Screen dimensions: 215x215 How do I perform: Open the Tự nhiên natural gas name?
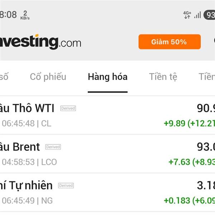point(27,185)
